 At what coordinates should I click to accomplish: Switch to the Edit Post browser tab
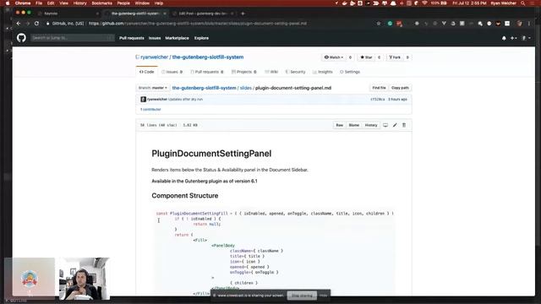203,14
